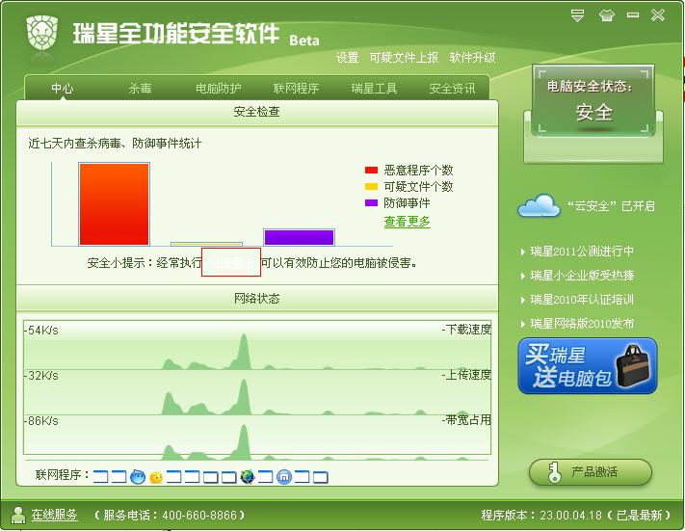Open the main menu dropdown icon
The height and width of the screenshot is (531, 685).
coord(577,15)
